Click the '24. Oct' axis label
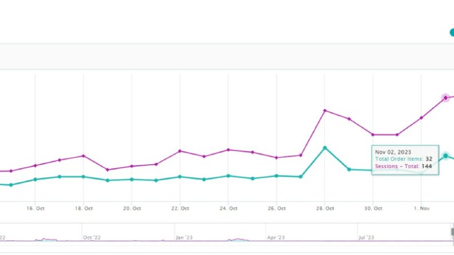The height and width of the screenshot is (255, 454). (228, 208)
